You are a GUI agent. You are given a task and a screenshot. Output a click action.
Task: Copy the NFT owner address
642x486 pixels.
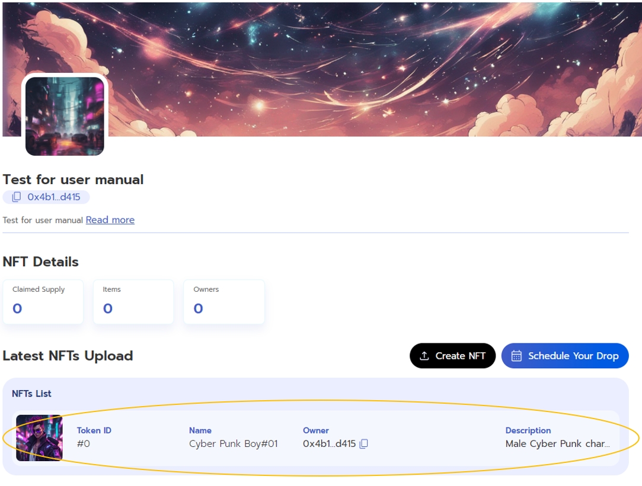364,443
